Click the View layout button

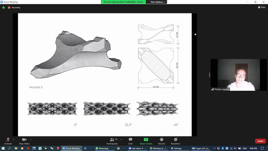(x=262, y=7)
